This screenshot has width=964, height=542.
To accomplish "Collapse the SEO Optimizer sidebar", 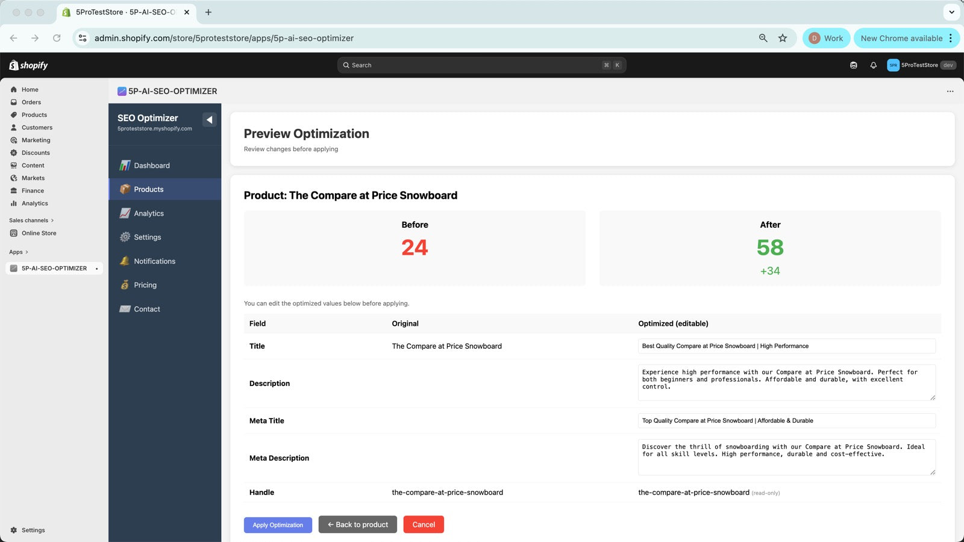I will pos(209,119).
